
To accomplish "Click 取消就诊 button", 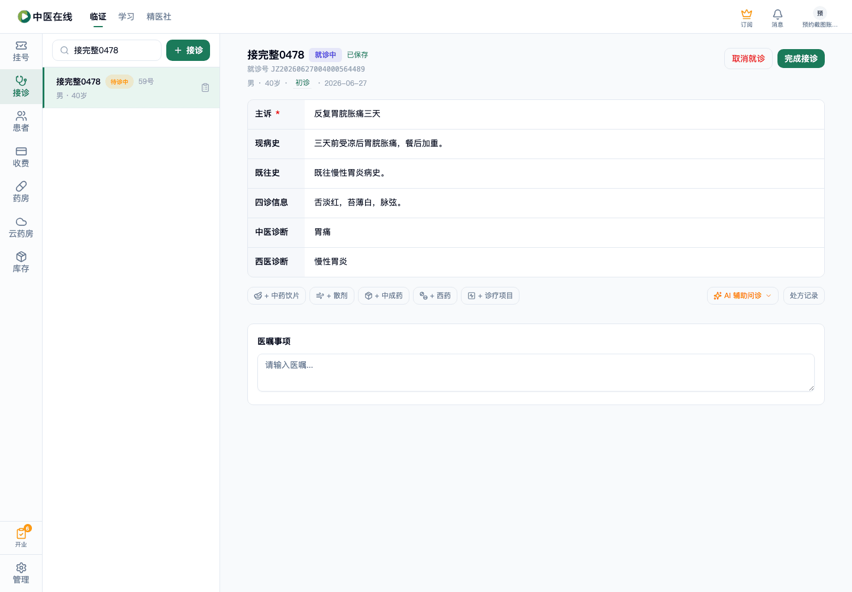I will click(748, 59).
